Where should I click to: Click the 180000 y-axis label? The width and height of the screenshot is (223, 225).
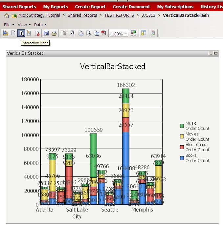[x=30, y=79]
